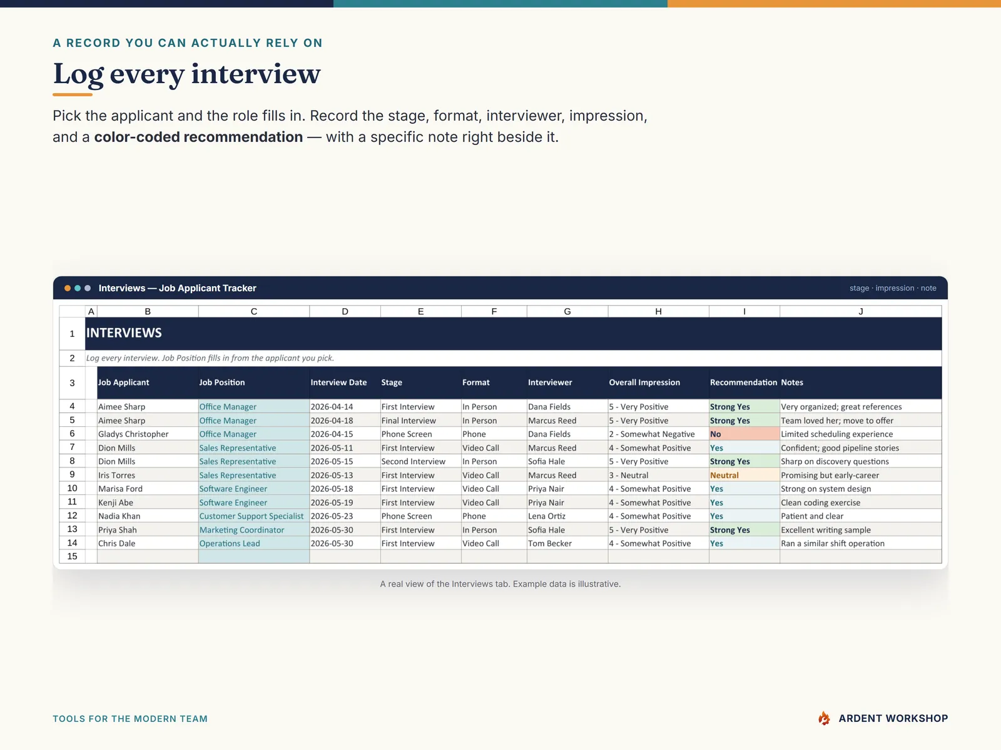This screenshot has height=750, width=1001.
Task: Select column D header
Action: 345,311
